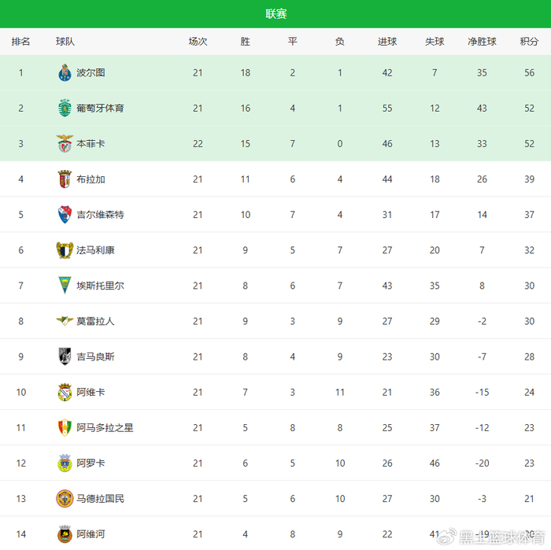
Task: Click the 本菲卡 eagle crest icon
Action: point(65,144)
